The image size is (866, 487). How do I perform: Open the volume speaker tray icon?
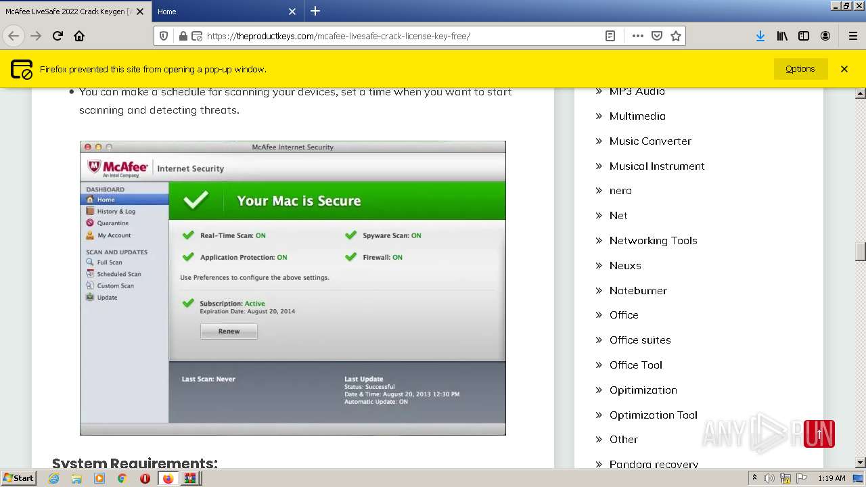(769, 478)
